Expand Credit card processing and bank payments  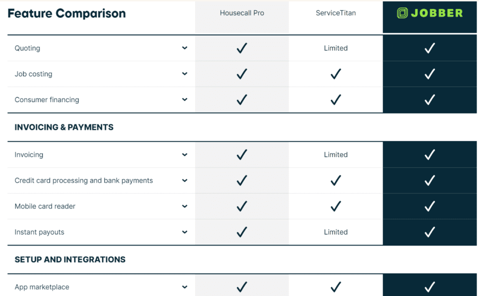click(x=185, y=180)
